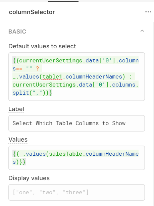Click the dotted-underlined 'Label' property name

tap(16, 109)
